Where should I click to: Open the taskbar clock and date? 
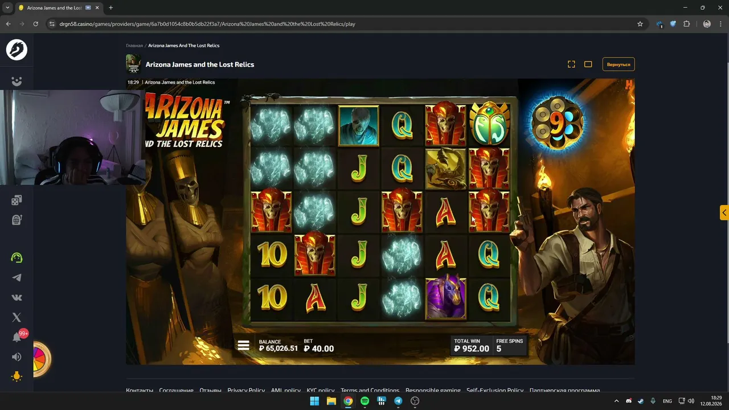(x=711, y=401)
